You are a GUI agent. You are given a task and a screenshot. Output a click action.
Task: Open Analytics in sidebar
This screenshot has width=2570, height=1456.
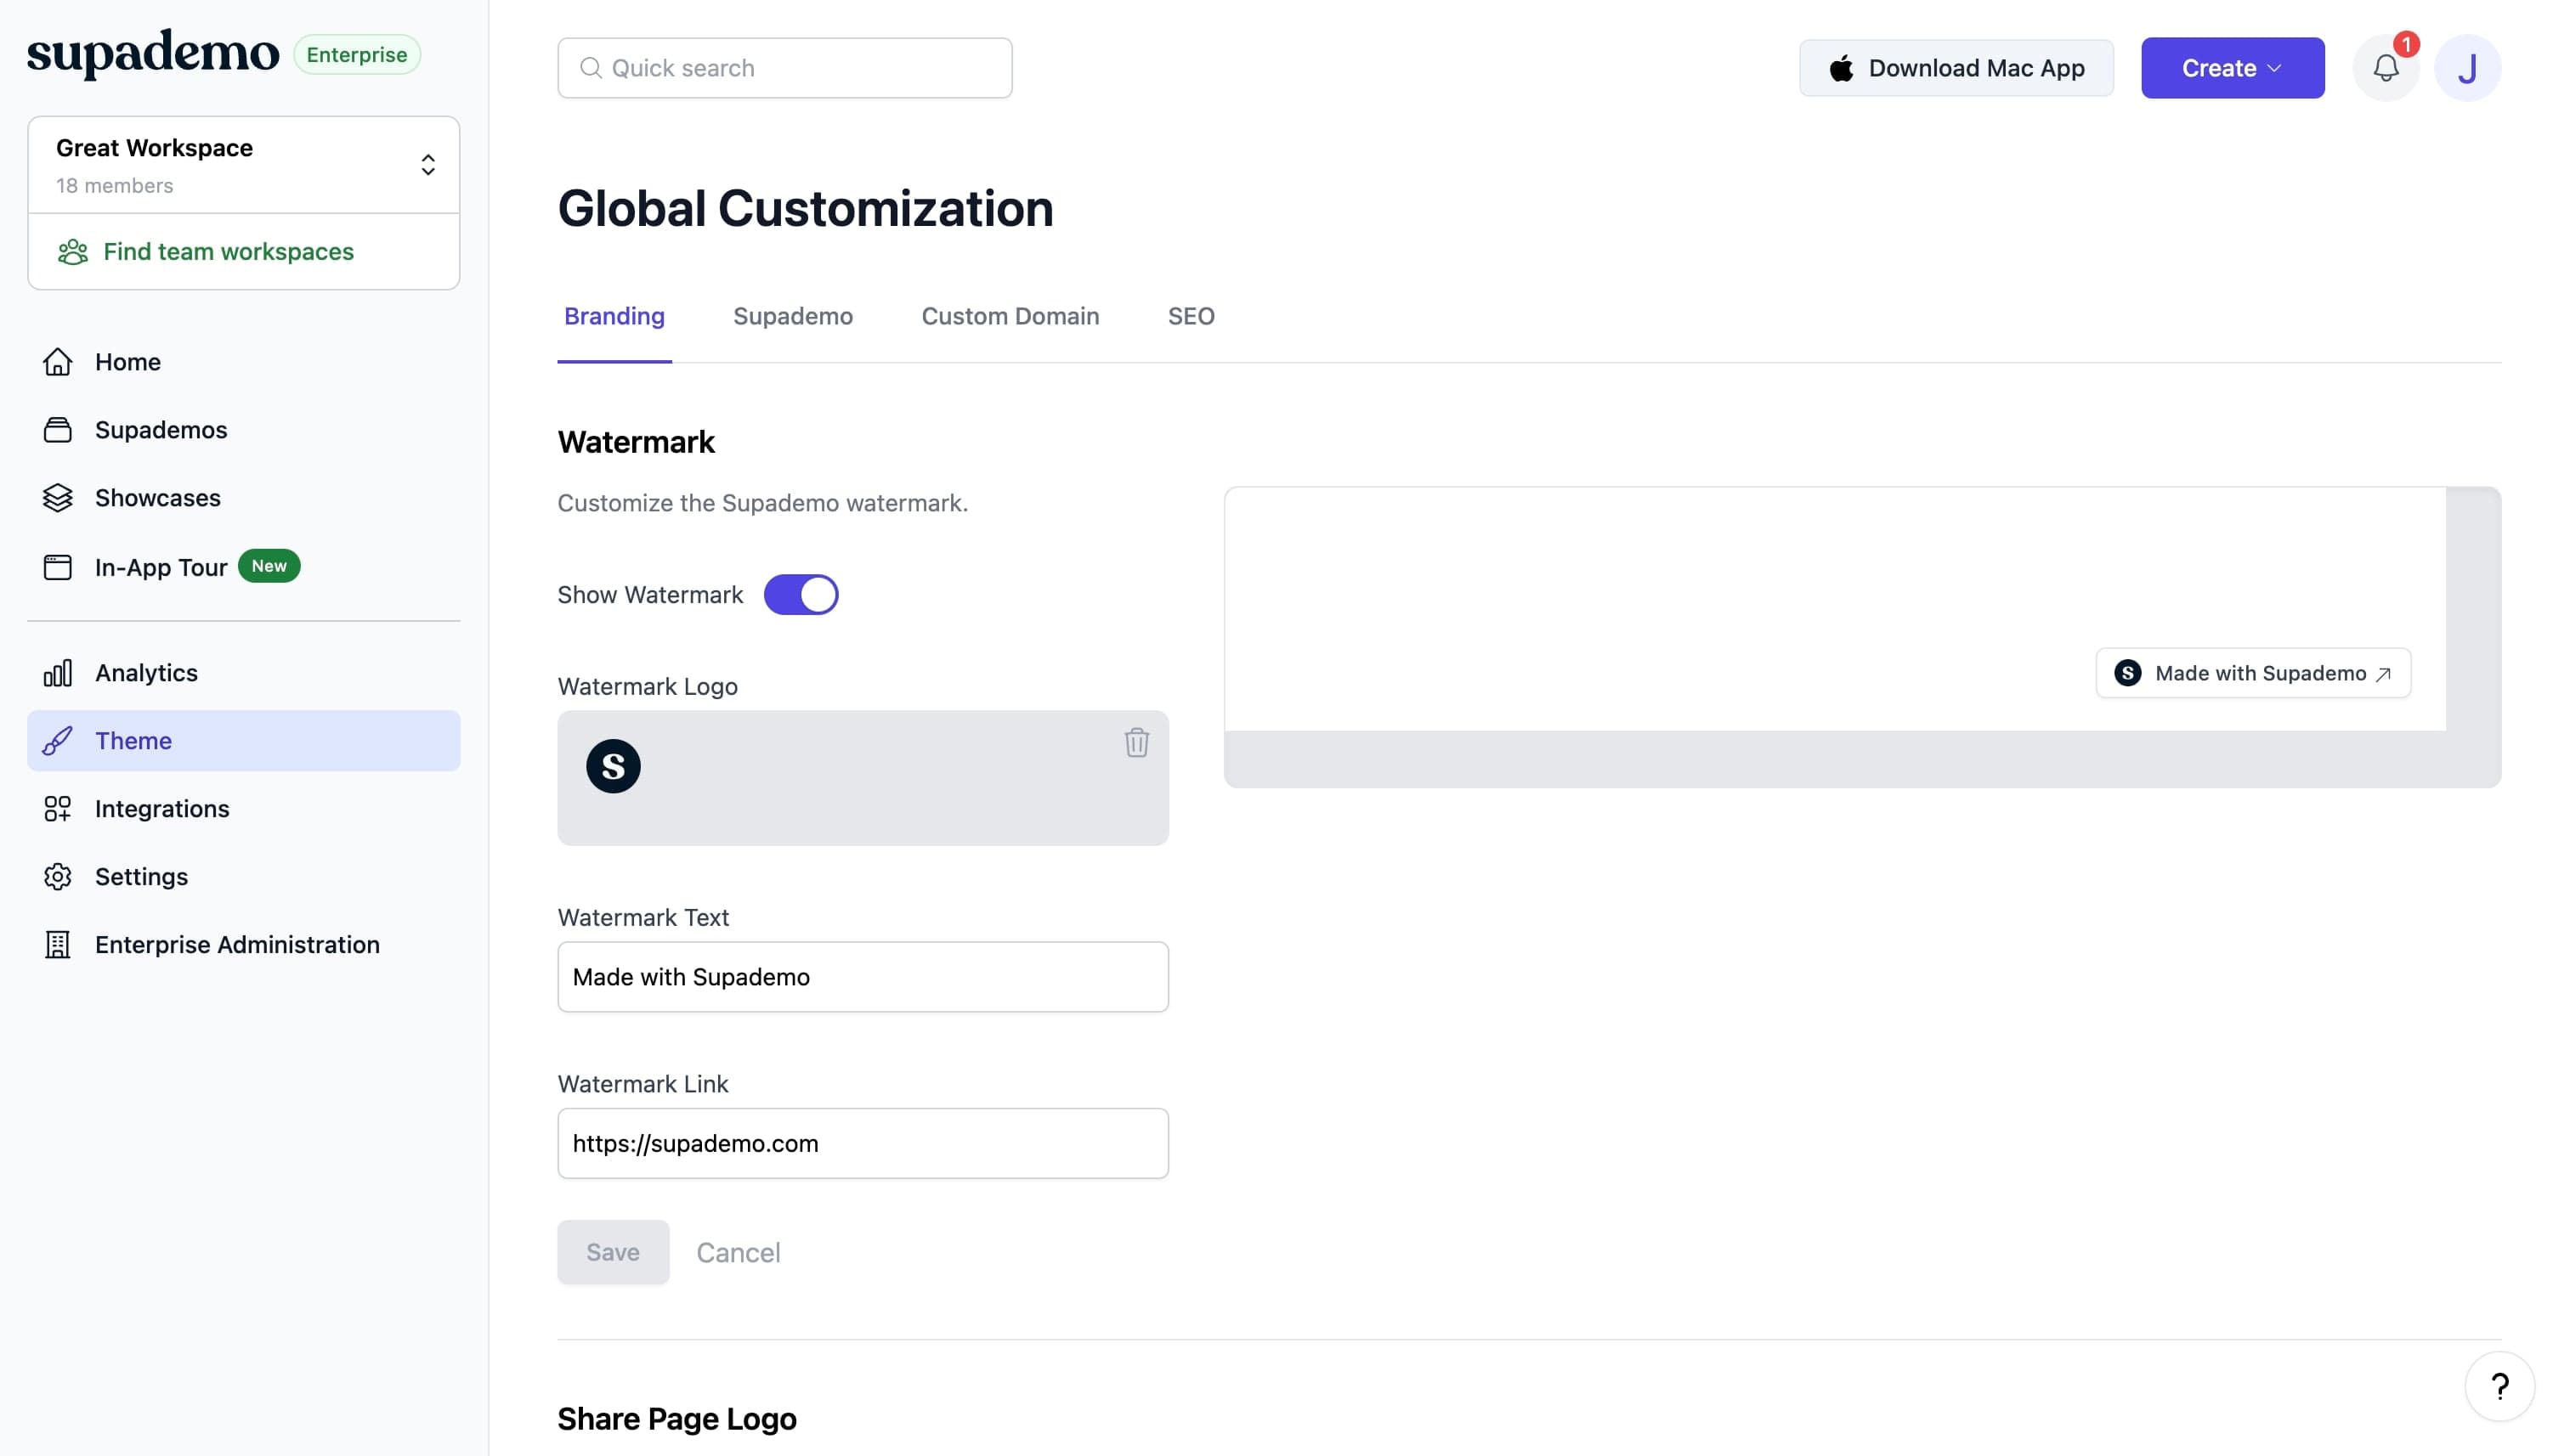(243, 673)
